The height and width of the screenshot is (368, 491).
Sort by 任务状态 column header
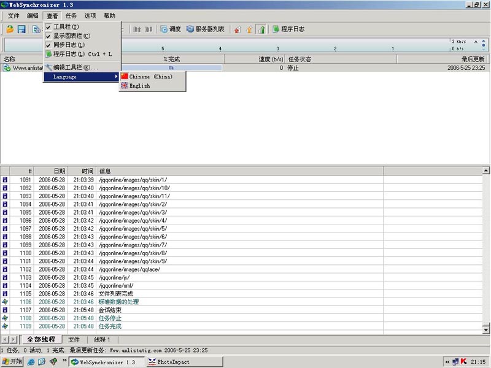(x=341, y=59)
